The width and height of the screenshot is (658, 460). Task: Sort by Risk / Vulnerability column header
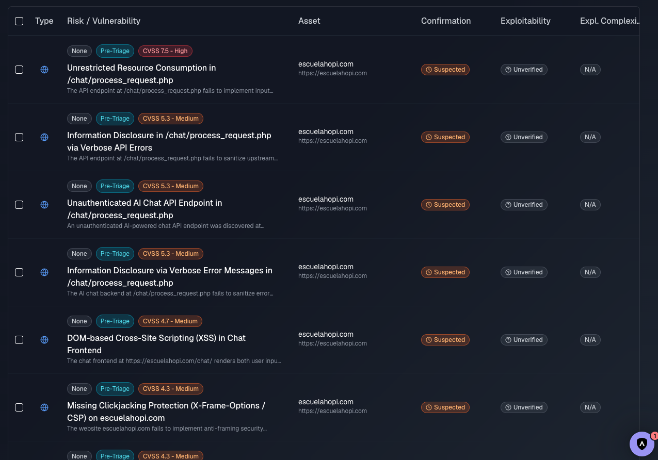tap(104, 21)
